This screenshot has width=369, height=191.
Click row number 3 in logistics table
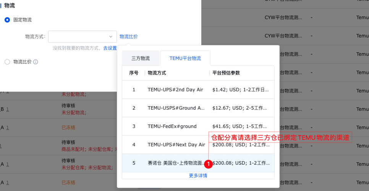(134, 126)
